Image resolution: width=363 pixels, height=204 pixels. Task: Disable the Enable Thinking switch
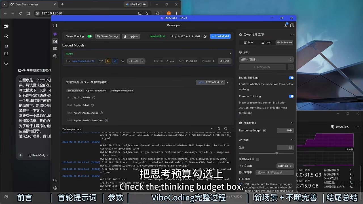tap(291, 78)
